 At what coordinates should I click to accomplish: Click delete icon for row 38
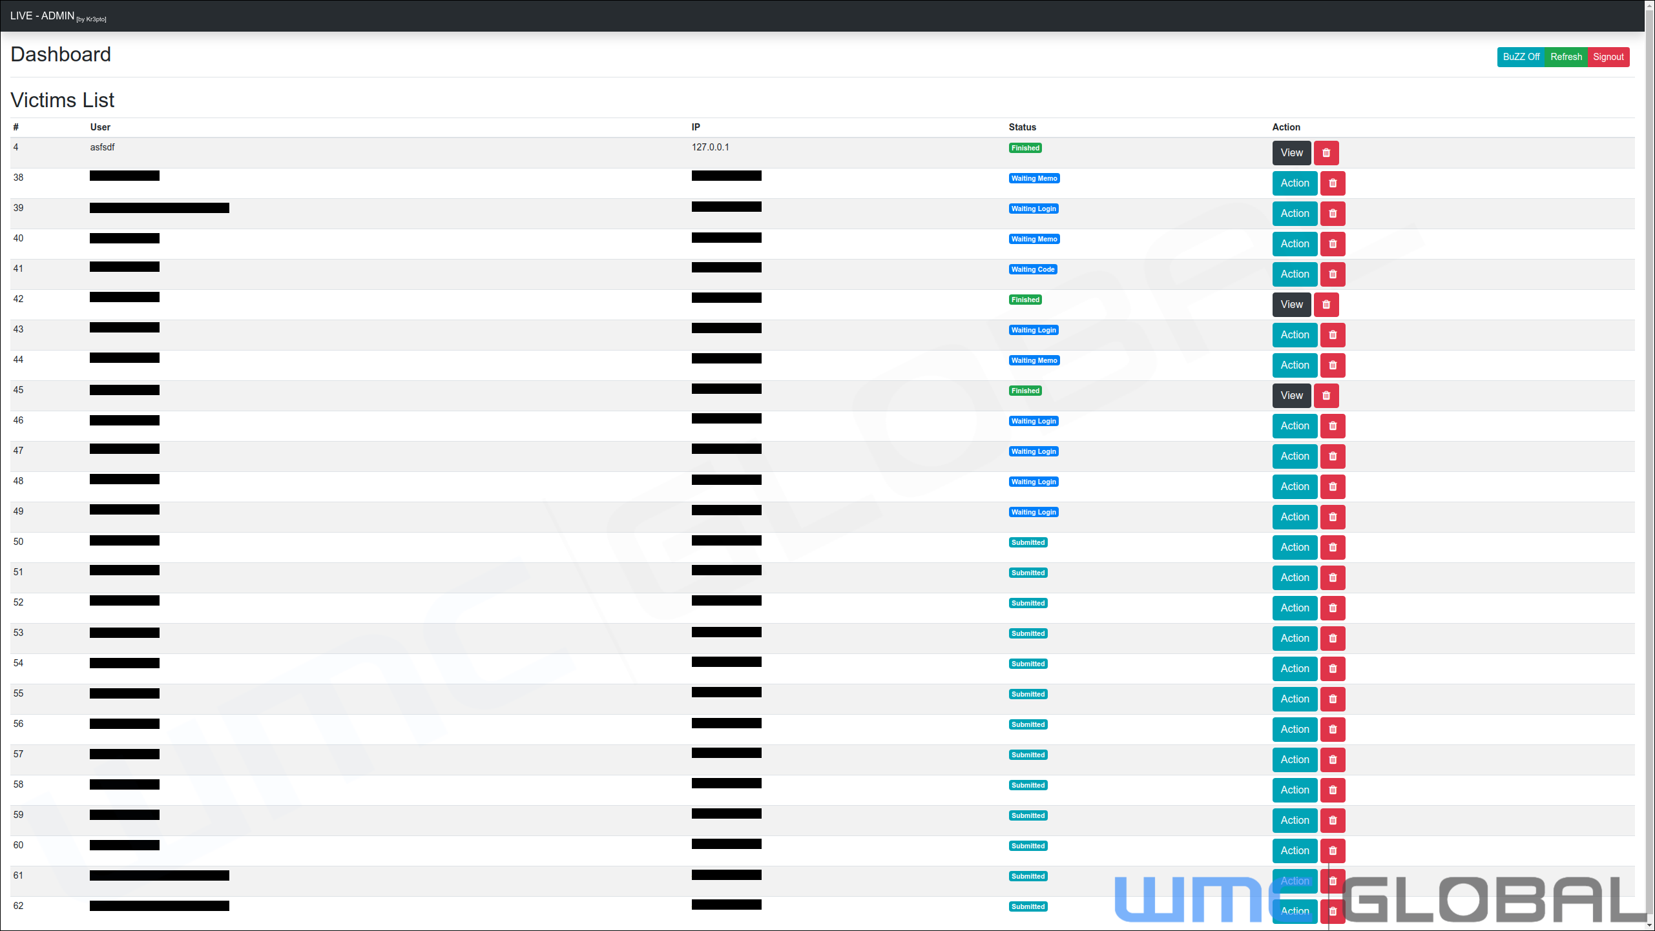[x=1332, y=183]
